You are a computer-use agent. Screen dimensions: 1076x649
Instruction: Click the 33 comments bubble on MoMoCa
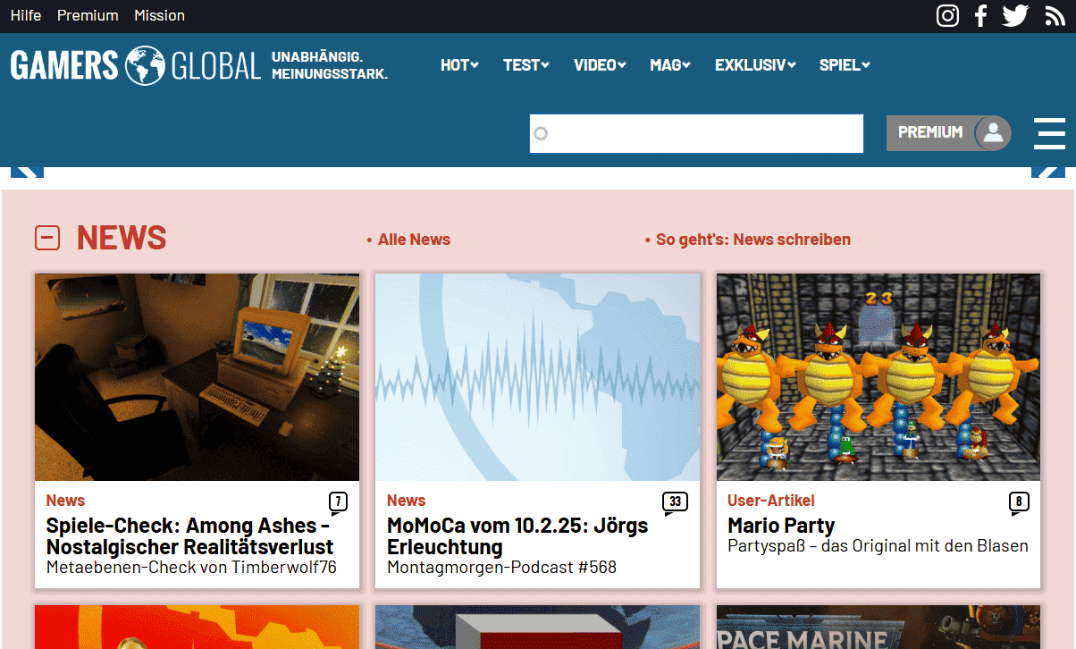click(x=675, y=502)
